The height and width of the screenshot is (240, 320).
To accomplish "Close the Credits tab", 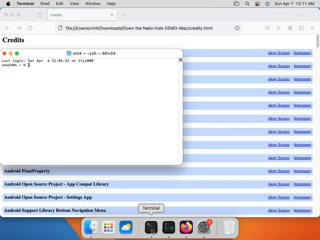I will coord(112,15).
